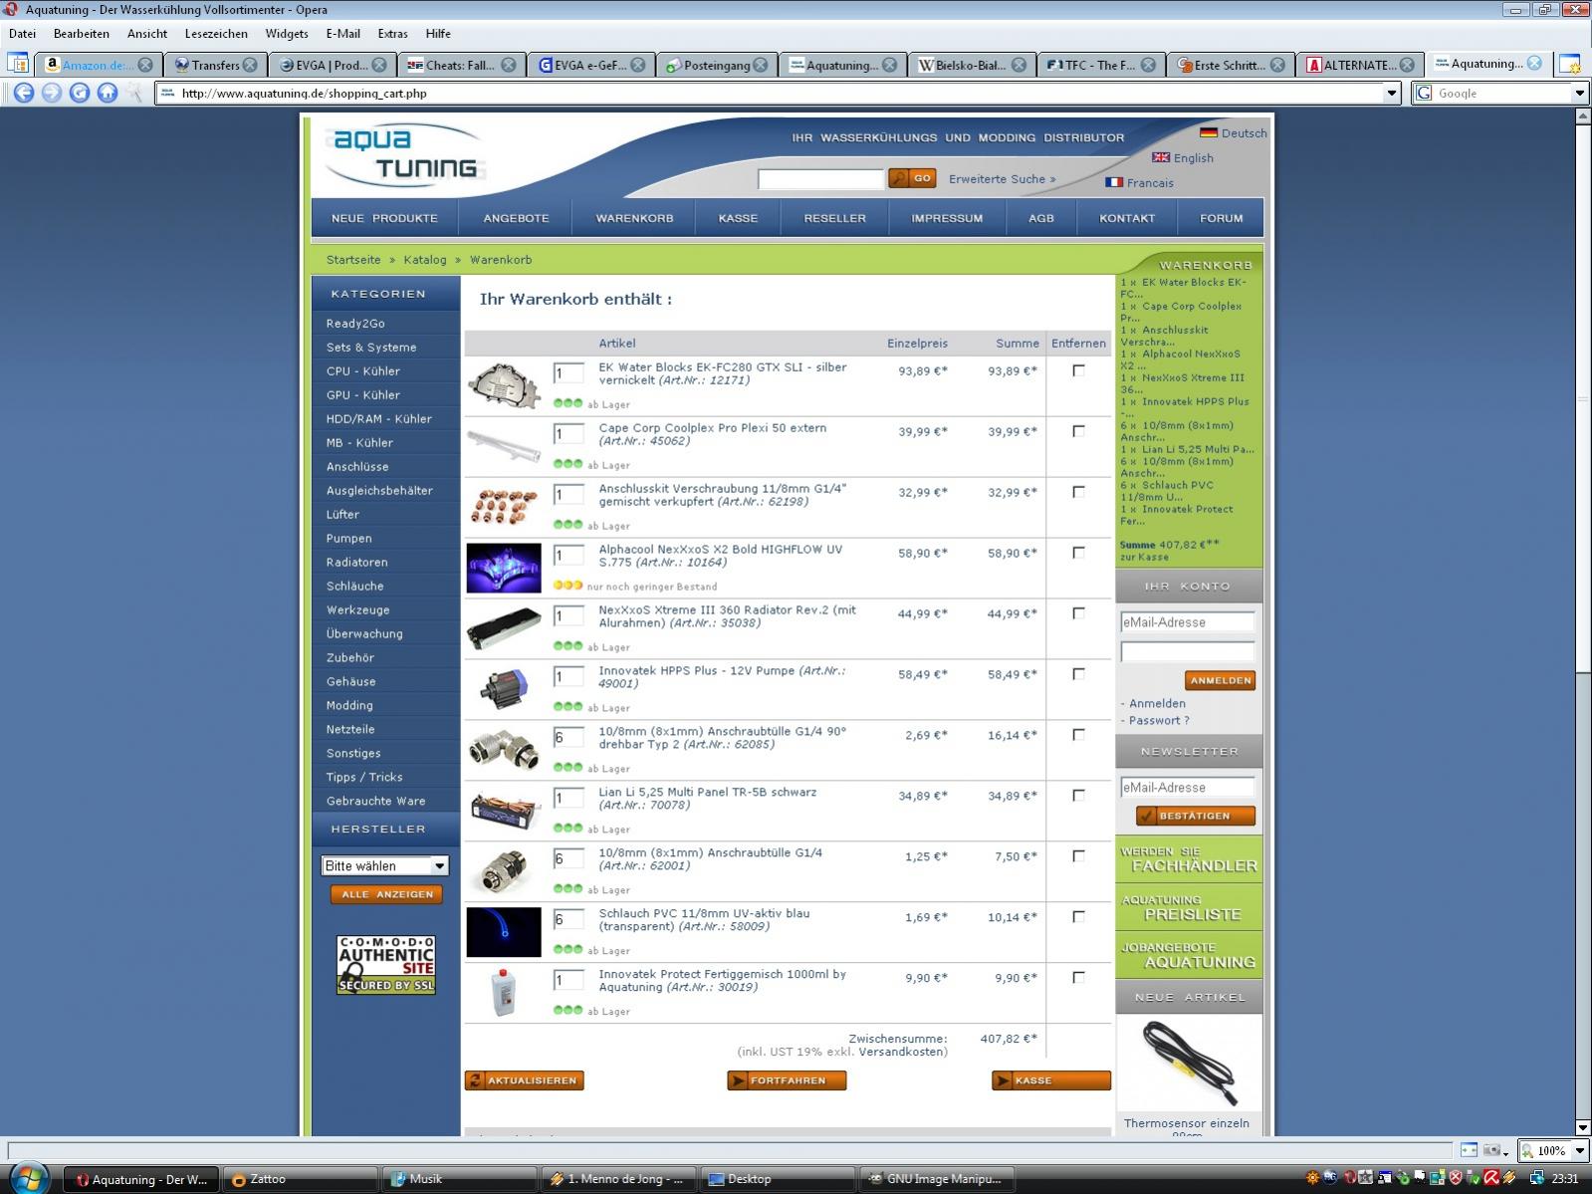Tick remove checkbox for Lian Li Multi Panel
The image size is (1592, 1194).
pos(1078,796)
